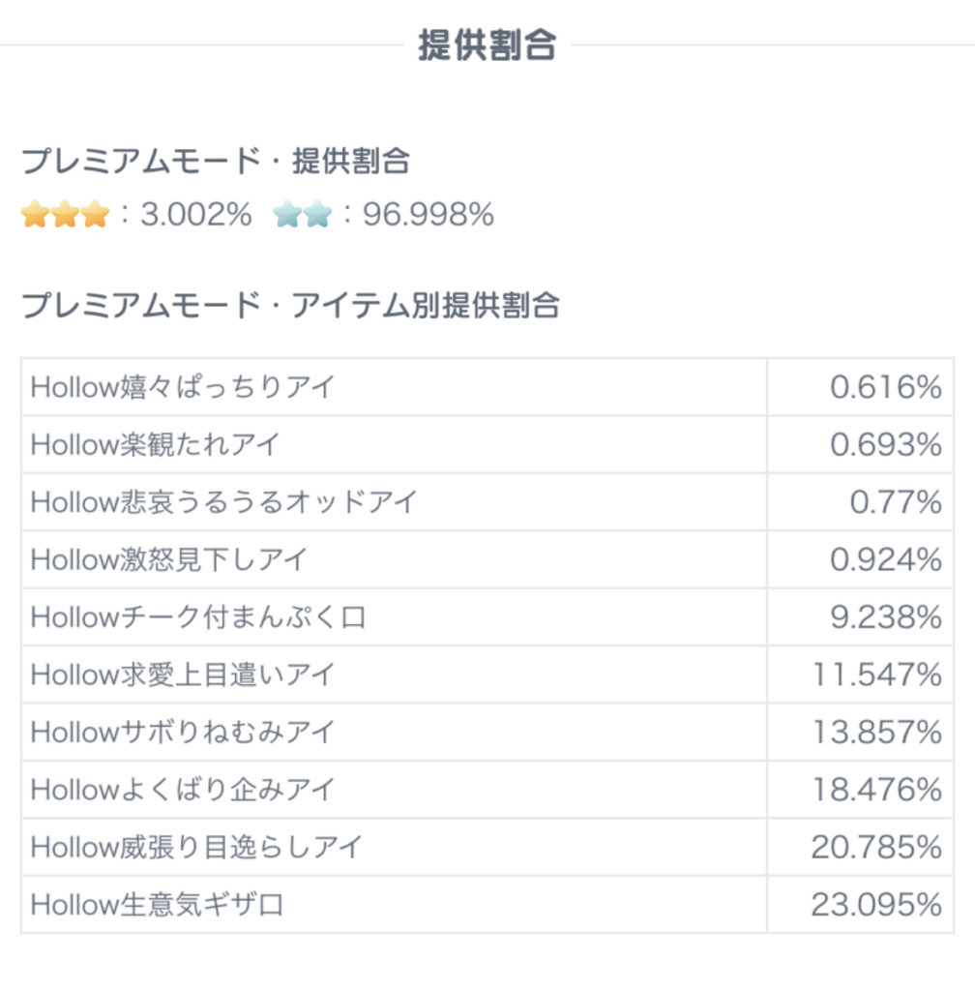Select the Hollow嬉々ぱっちりアイ row
Screen dimensions: 975x991
[182, 387]
